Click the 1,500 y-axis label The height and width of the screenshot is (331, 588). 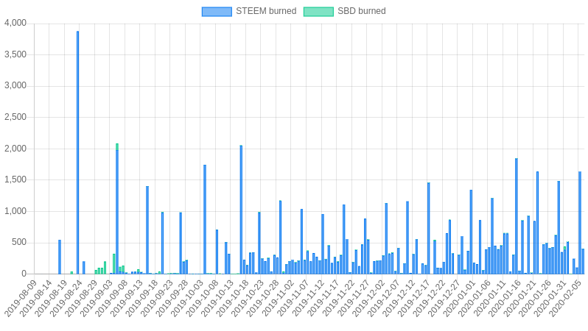pos(15,179)
